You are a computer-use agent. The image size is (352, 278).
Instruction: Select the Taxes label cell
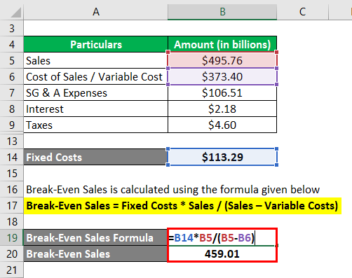95,125
